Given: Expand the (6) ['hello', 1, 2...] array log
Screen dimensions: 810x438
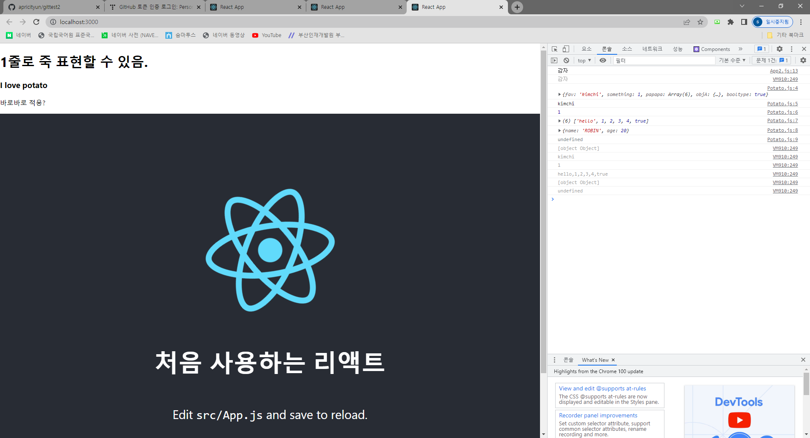Looking at the screenshot, I should [559, 121].
